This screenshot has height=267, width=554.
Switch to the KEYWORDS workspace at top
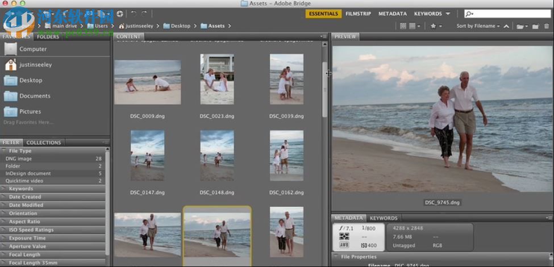coord(428,14)
